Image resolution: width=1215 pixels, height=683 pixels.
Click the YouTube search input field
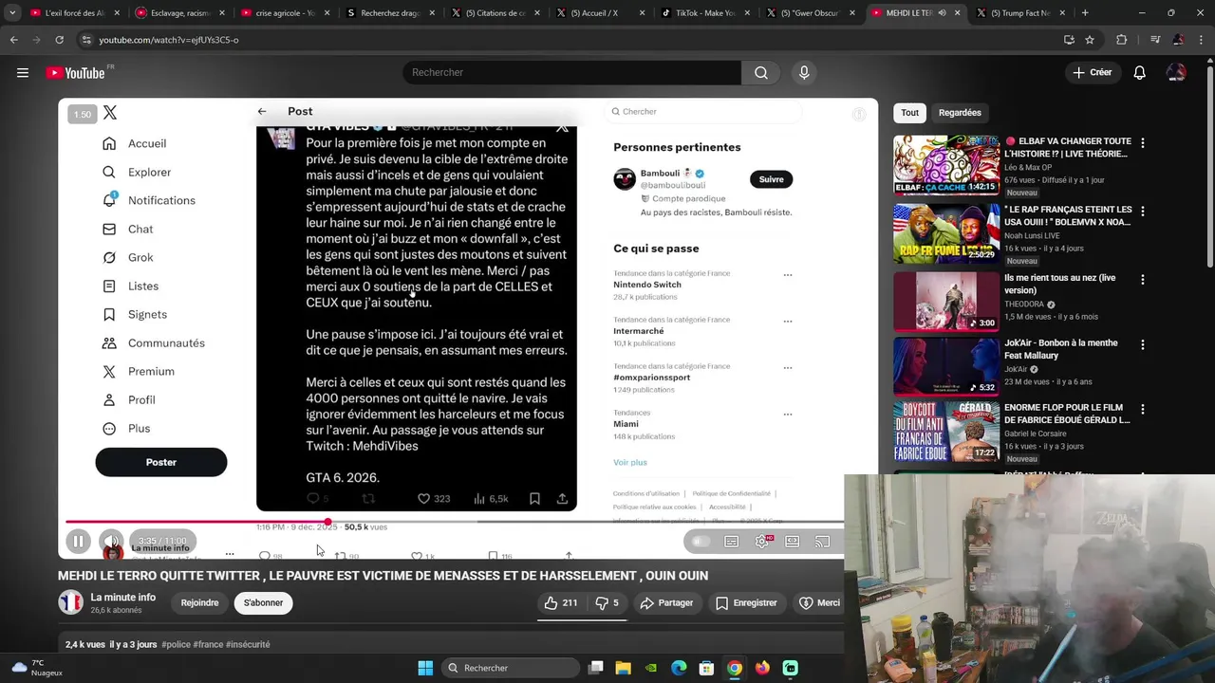571,72
